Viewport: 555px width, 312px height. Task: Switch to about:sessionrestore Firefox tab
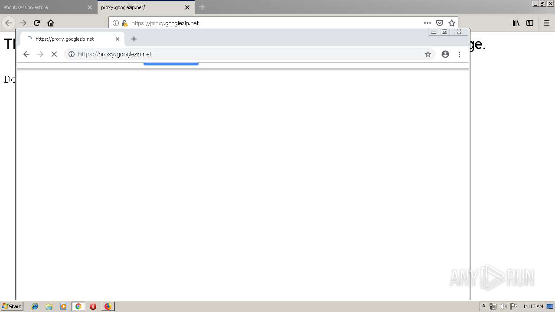coord(48,7)
